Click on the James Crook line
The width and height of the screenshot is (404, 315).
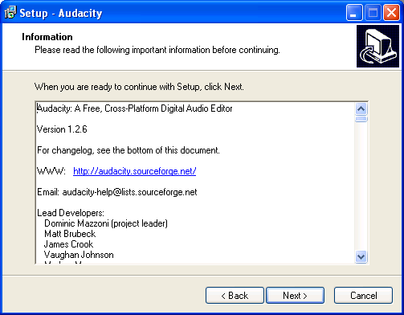69,244
